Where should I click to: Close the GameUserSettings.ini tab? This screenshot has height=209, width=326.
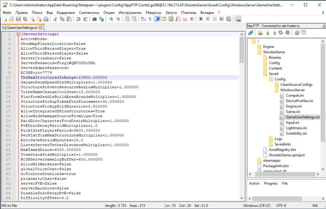40,27
